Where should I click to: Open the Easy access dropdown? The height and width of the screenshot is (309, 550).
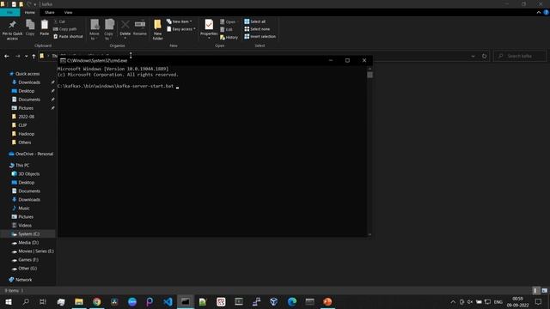point(181,29)
